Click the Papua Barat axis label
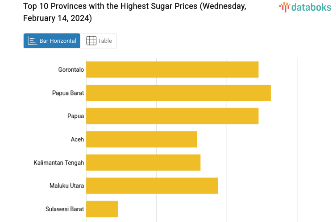Viewport: 336px width, 222px height. 68,93
